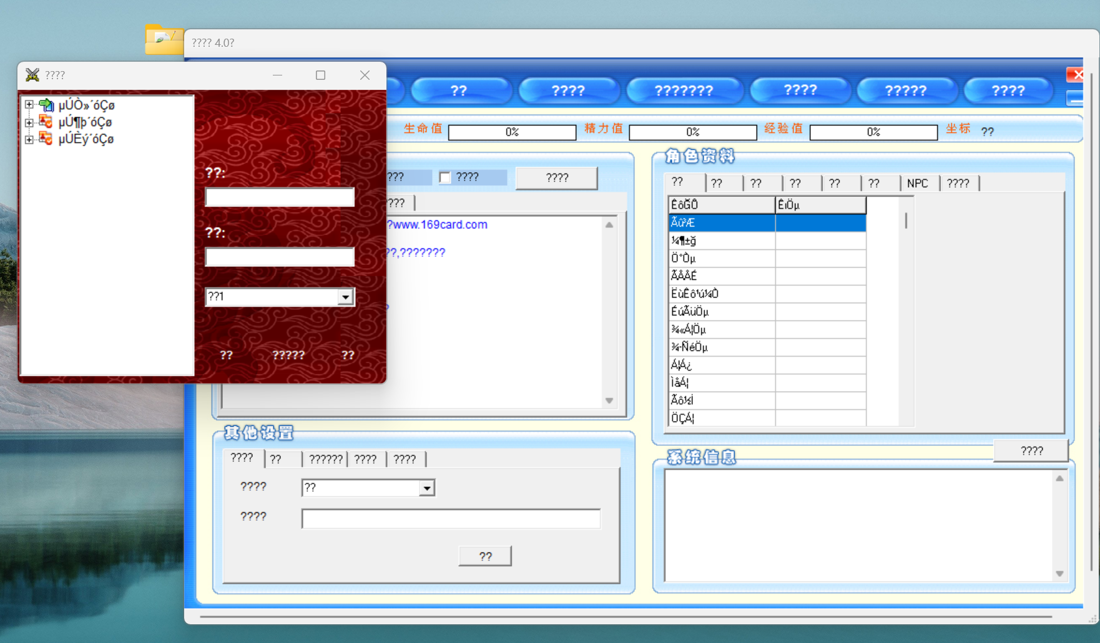Click the 精力值 progress bar

692,132
